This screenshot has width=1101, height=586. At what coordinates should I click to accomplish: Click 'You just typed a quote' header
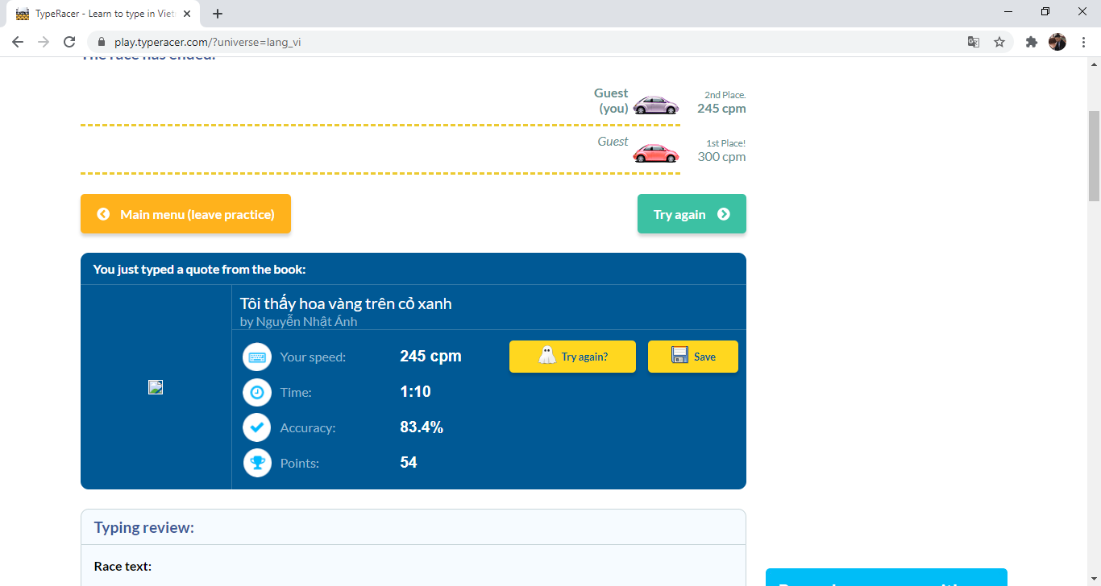pyautogui.click(x=199, y=270)
